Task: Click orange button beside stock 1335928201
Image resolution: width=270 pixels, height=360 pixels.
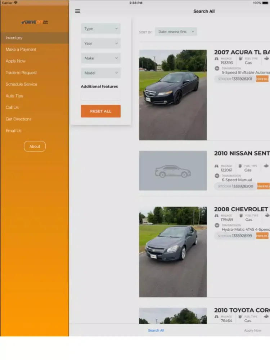Action: point(262,79)
